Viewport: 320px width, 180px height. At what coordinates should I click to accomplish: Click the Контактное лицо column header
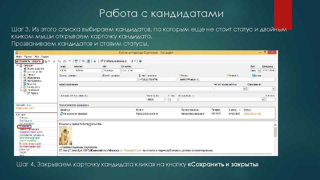(x=190, y=110)
